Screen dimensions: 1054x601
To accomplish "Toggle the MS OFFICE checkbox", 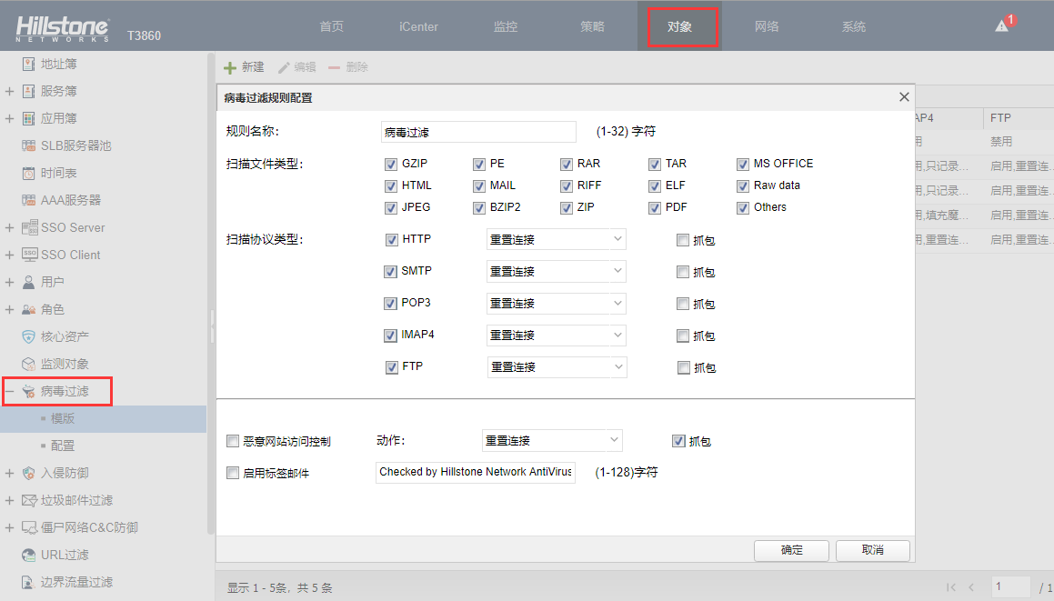I will (743, 164).
